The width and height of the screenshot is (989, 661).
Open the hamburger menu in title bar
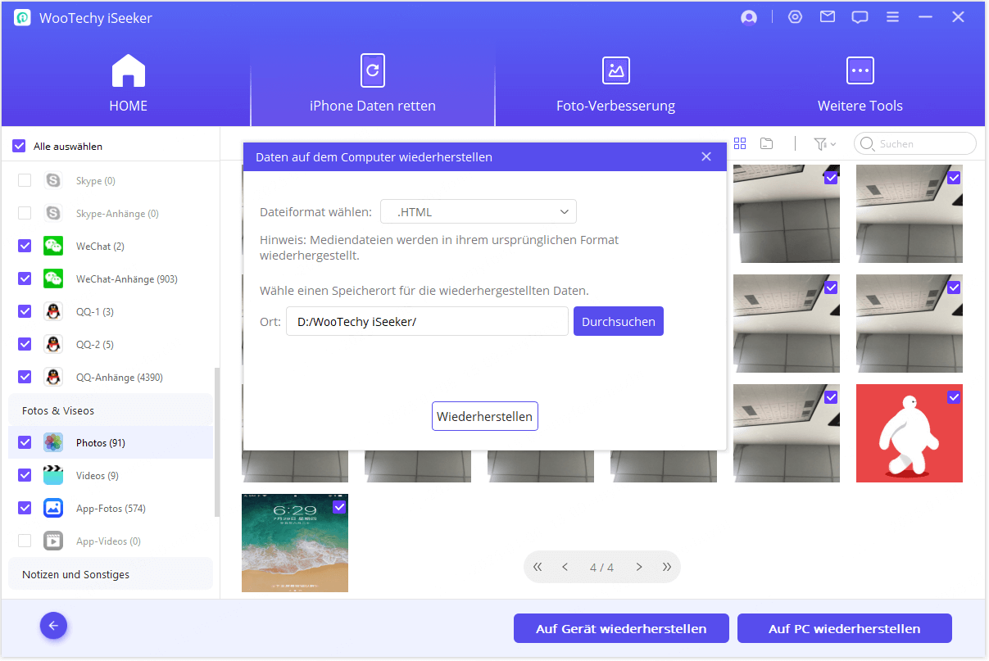pos(893,17)
